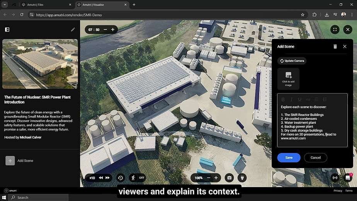Open browser three-dot menu

pyautogui.click(x=352, y=15)
